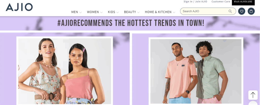Image resolution: width=260 pixels, height=105 pixels.
Task: Open the WOMEN menu
Action: point(93,12)
